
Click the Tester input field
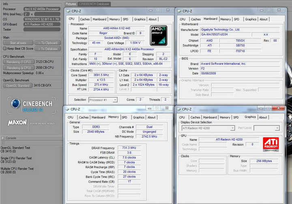pos(43,29)
